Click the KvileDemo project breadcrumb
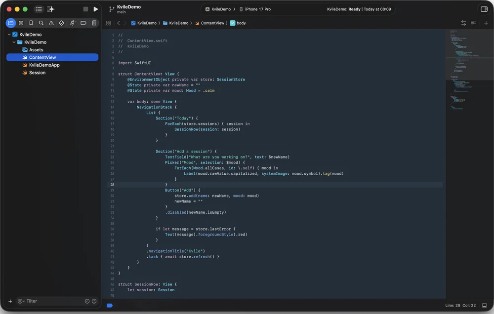Viewport: 494px width, 314px height. [x=144, y=23]
